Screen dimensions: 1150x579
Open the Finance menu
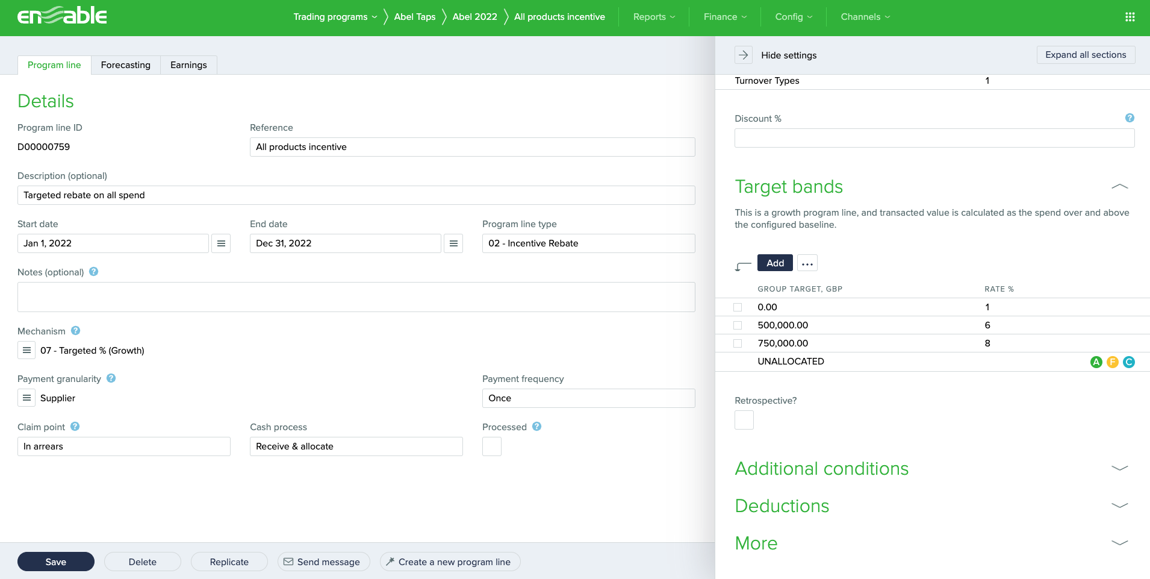pyautogui.click(x=726, y=17)
